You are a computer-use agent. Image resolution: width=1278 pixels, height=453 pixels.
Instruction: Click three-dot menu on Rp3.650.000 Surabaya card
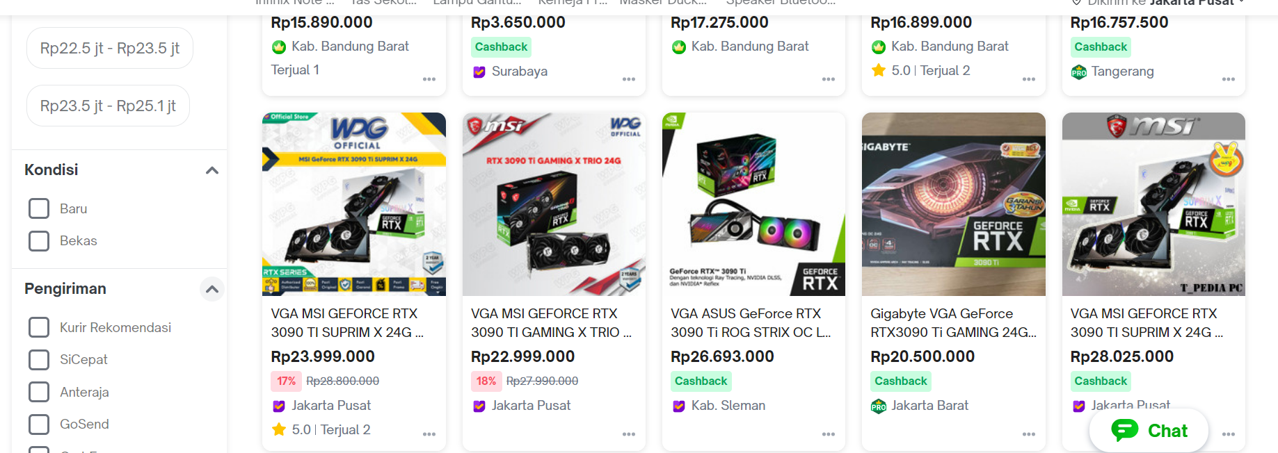629,79
